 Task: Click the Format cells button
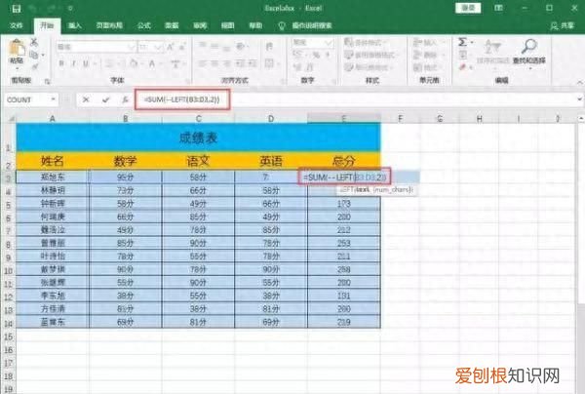(x=428, y=67)
